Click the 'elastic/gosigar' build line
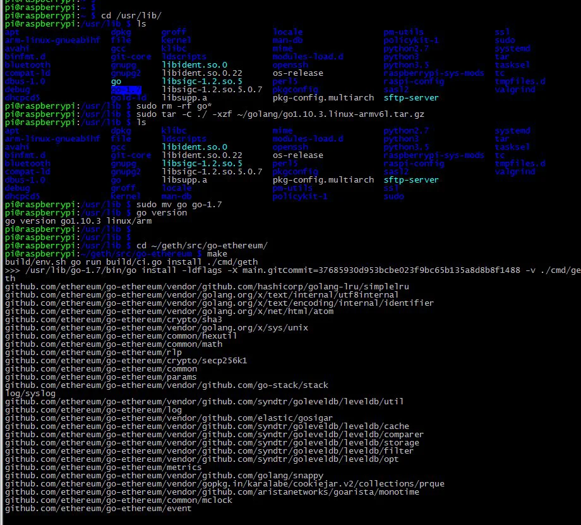 coord(169,418)
